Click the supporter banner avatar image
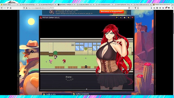The image size is (174, 98). click(52, 12)
